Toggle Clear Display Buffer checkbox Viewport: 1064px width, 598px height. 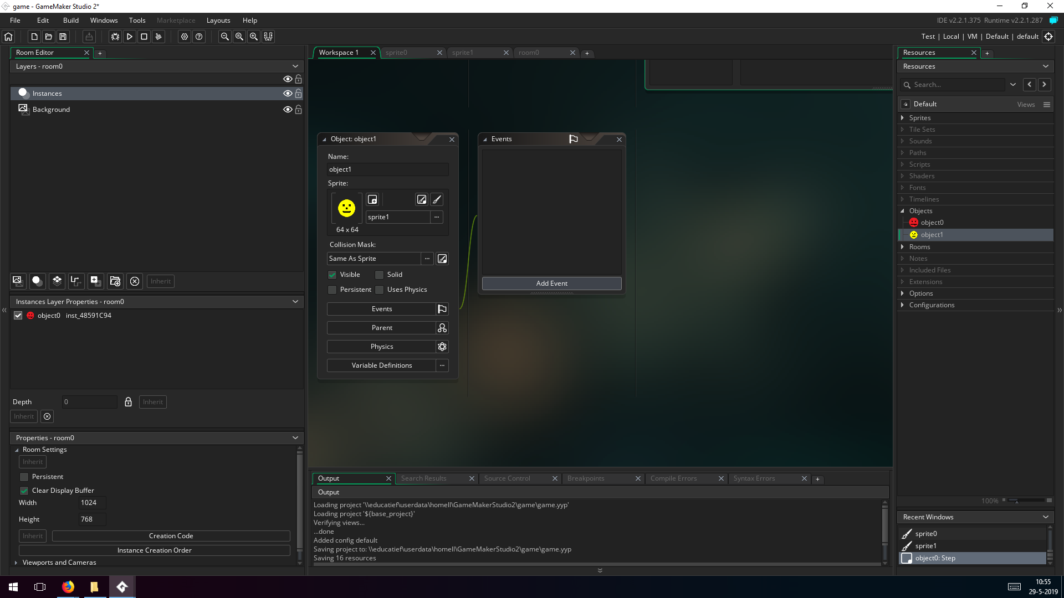coord(24,491)
